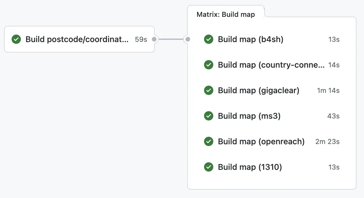
Task: Click the success icon for Build map (gigaclear)
Action: coord(209,90)
